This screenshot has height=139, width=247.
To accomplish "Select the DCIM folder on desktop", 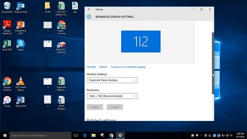I will (x=47, y=7).
